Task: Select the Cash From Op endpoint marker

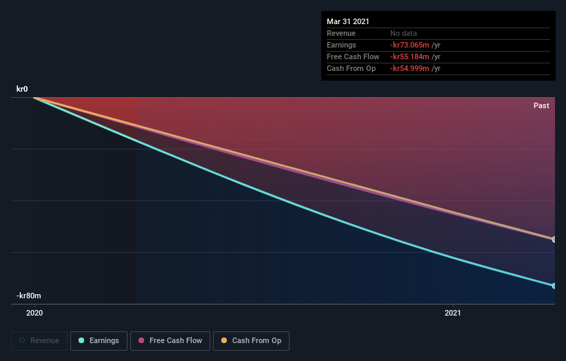Action: [x=554, y=240]
